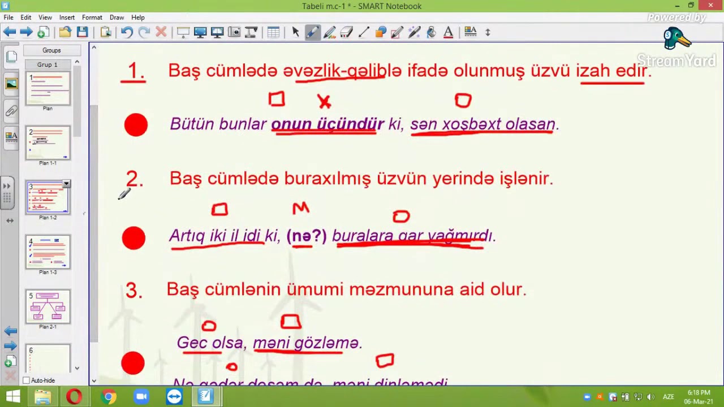The width and height of the screenshot is (724, 407).
Task: Move sidebar to other side
Action: click(10, 220)
